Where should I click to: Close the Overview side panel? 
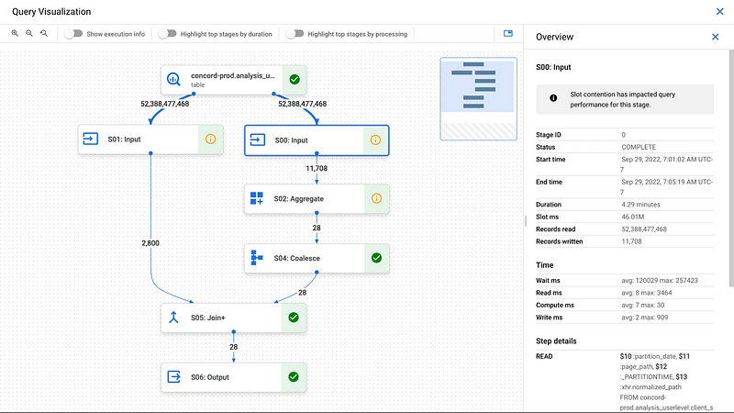pyautogui.click(x=716, y=37)
